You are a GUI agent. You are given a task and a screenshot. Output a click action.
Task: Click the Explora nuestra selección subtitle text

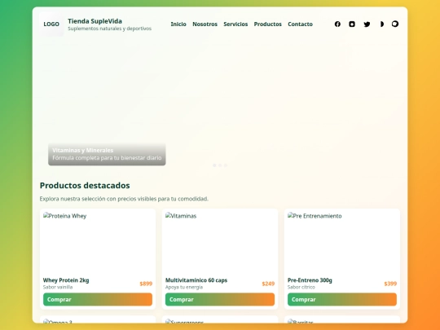coord(124,199)
